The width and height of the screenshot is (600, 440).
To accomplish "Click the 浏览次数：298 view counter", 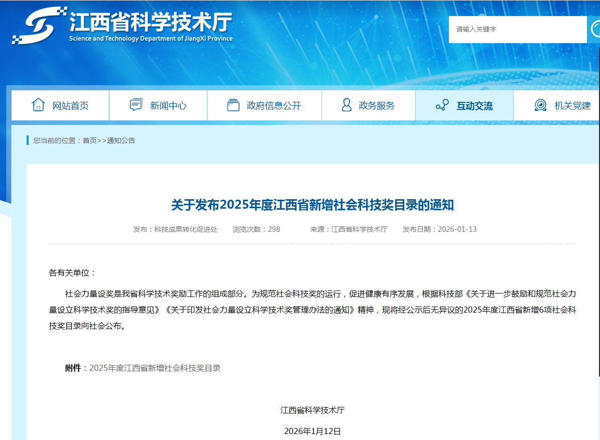I will click(256, 229).
